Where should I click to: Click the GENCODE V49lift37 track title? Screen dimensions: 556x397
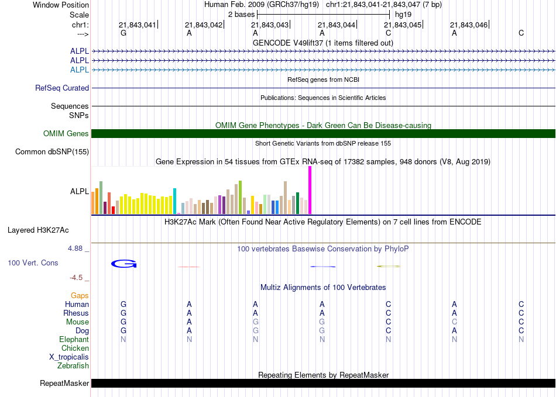[x=322, y=43]
